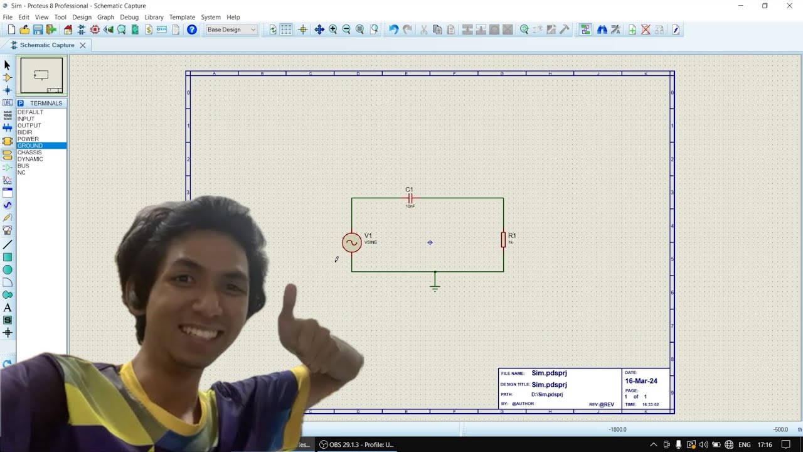This screenshot has width=803, height=452.
Task: Click the P pick terminals button
Action: click(21, 103)
